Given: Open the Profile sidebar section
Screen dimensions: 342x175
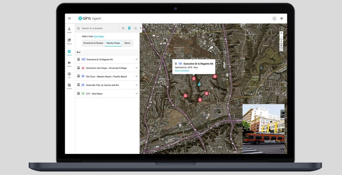Looking at the screenshot, I should (x=69, y=30).
